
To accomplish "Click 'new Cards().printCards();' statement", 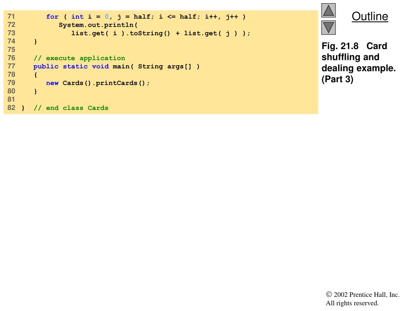I will coord(98,83).
